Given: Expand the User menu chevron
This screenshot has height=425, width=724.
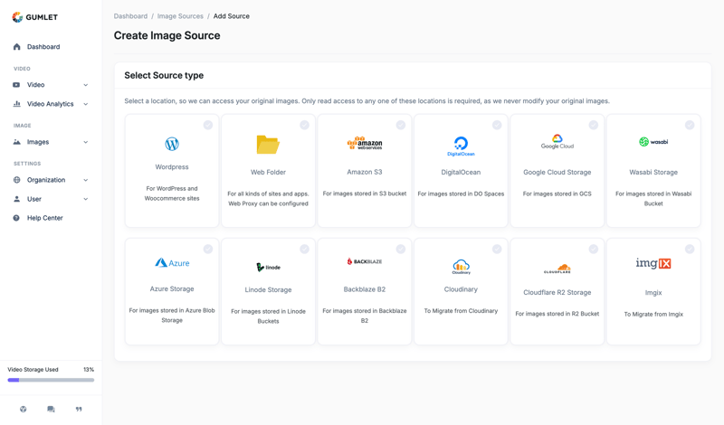Looking at the screenshot, I should click(85, 199).
